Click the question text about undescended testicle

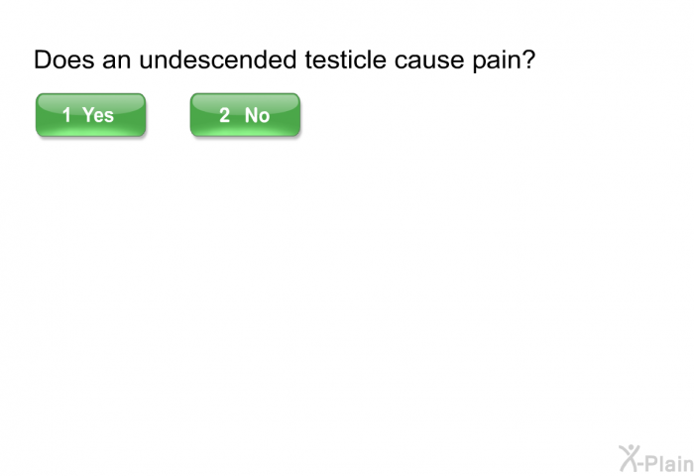pos(285,59)
